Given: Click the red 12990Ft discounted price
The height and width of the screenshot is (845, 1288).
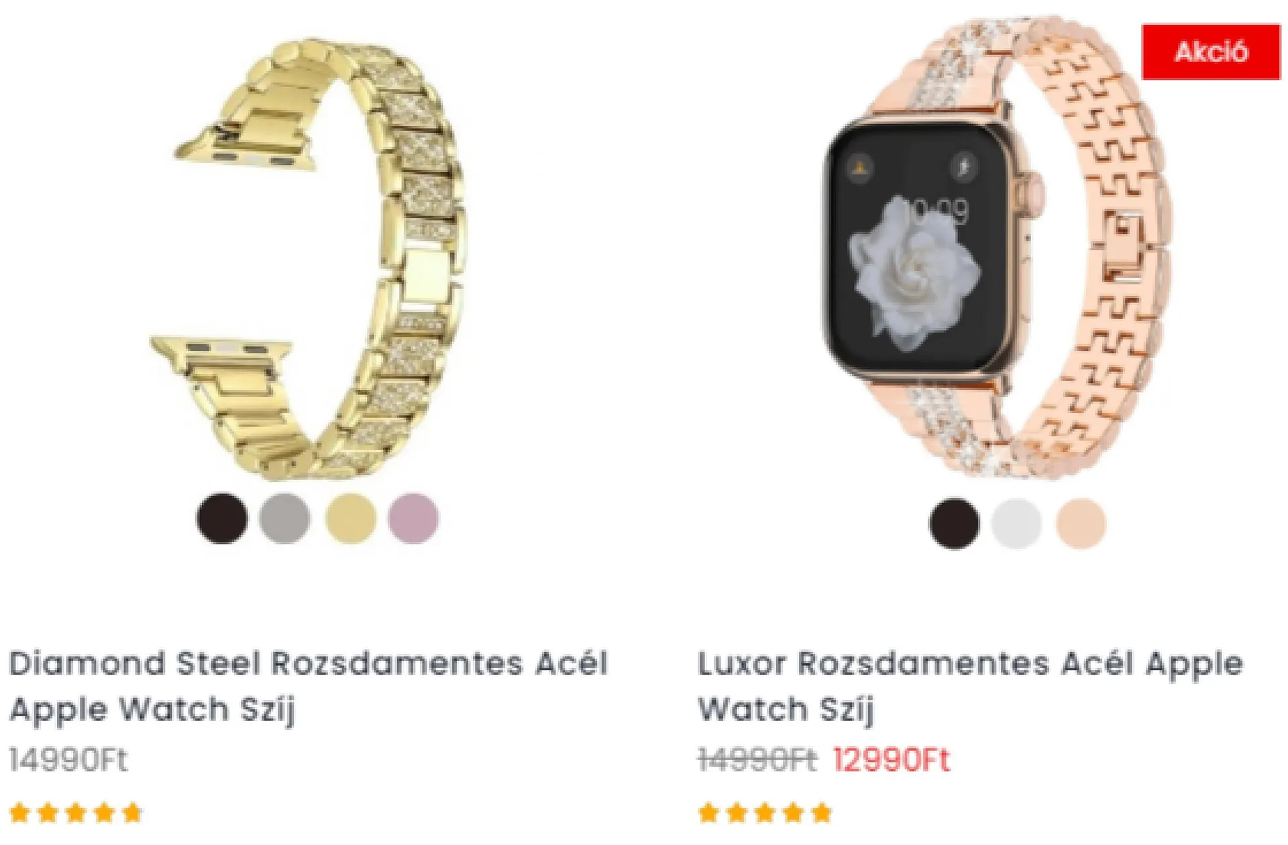Looking at the screenshot, I should tap(892, 760).
